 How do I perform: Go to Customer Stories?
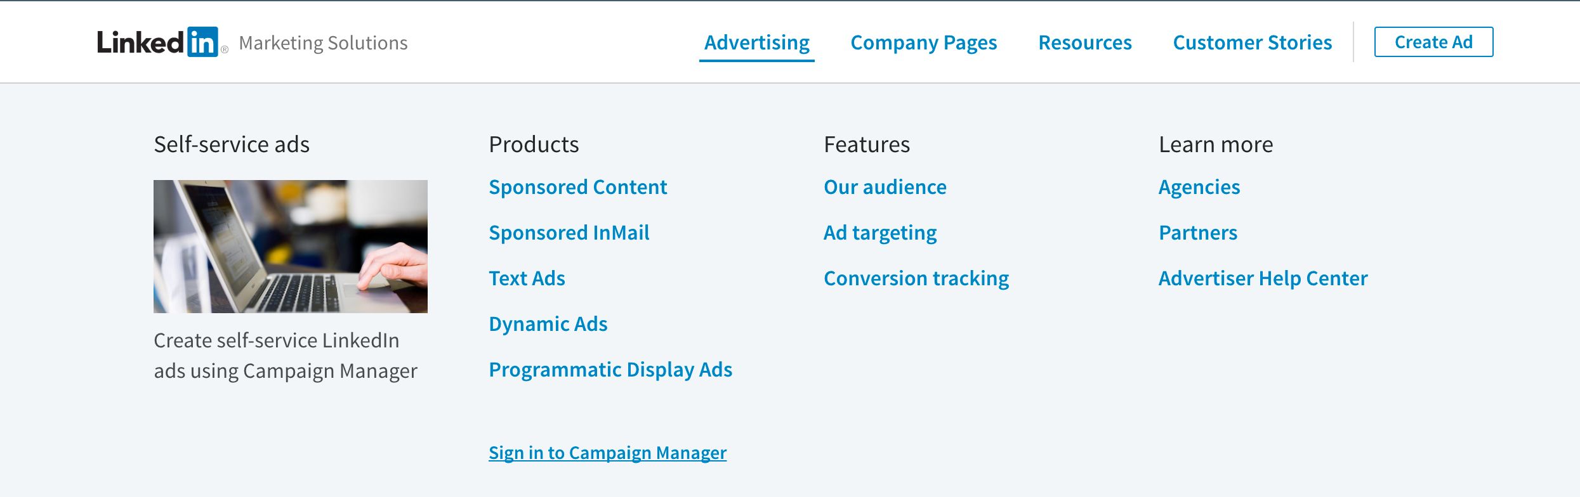coord(1252,42)
